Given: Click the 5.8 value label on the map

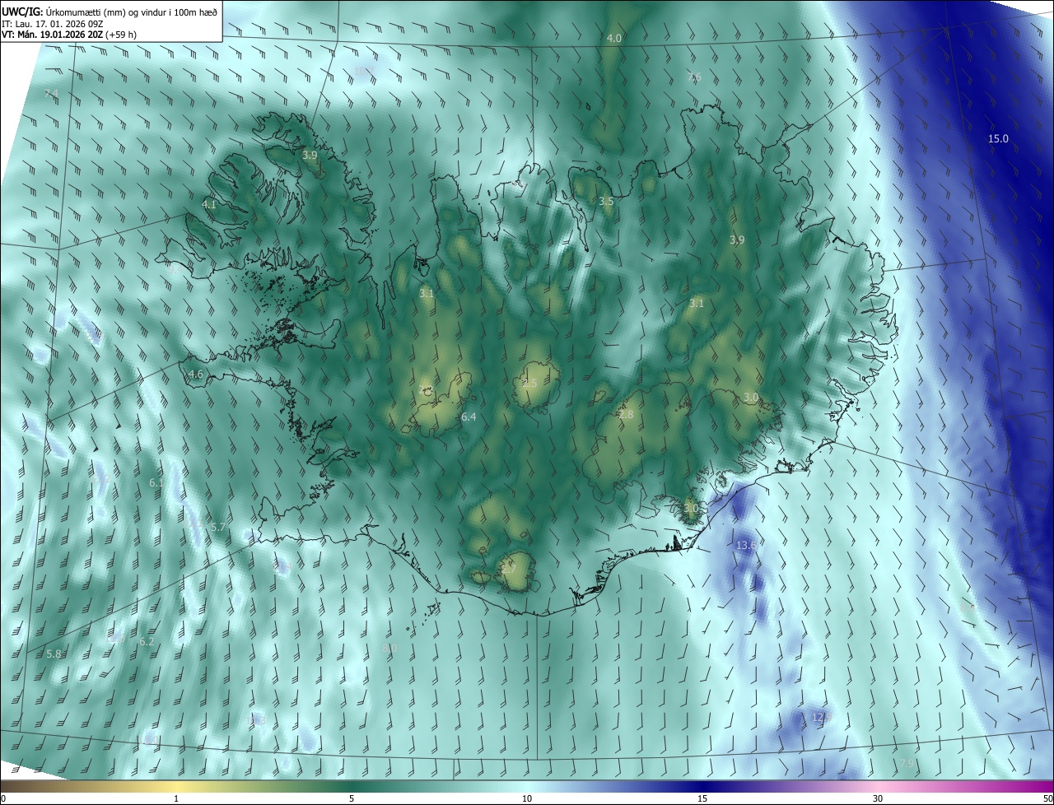Looking at the screenshot, I should point(54,654).
